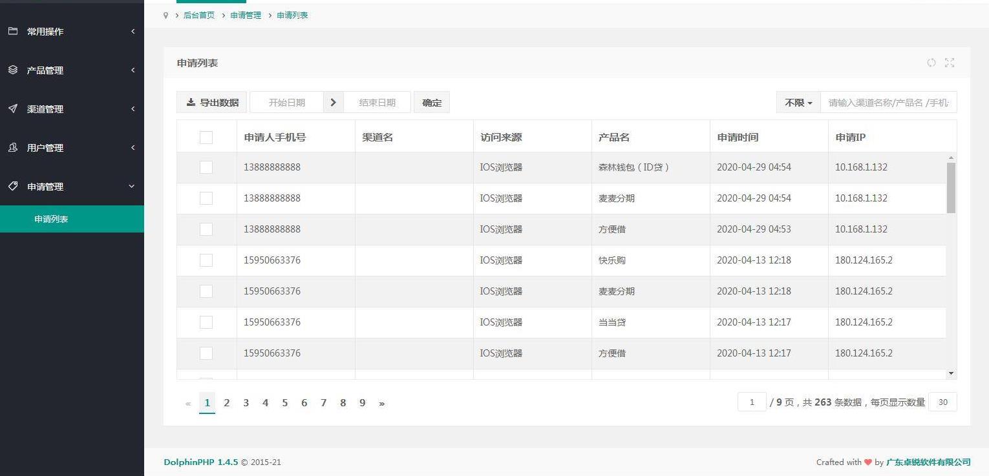
Task: Expand the 产品管理 sidebar menu chevron
Action: 133,70
